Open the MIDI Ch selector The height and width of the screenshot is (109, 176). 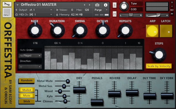[x=34, y=15]
